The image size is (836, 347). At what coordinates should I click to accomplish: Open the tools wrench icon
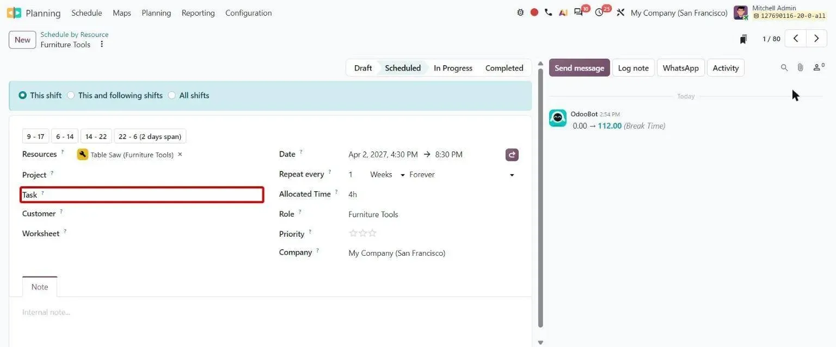[x=620, y=12]
